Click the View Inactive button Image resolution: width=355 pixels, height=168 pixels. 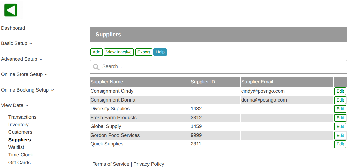(119, 52)
